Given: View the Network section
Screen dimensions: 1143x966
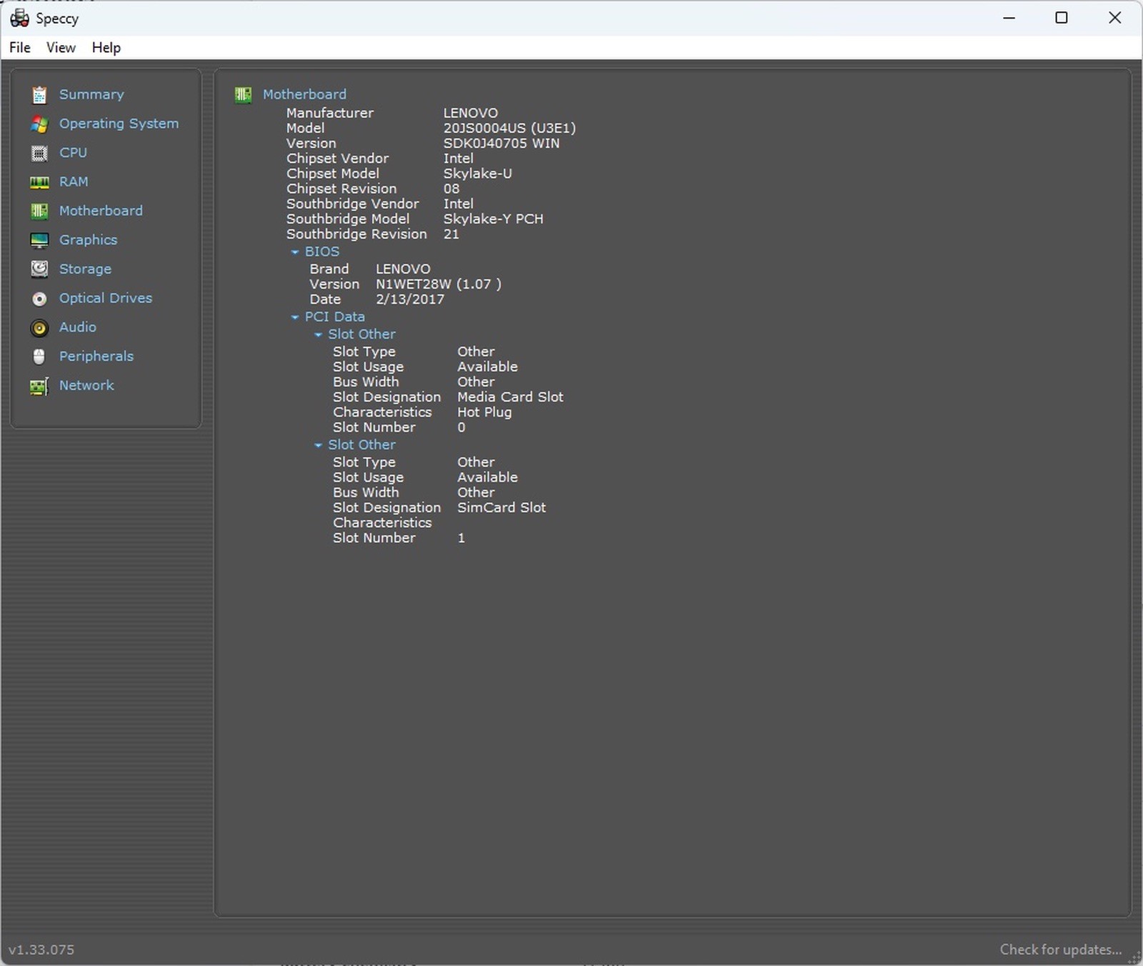Looking at the screenshot, I should [86, 385].
